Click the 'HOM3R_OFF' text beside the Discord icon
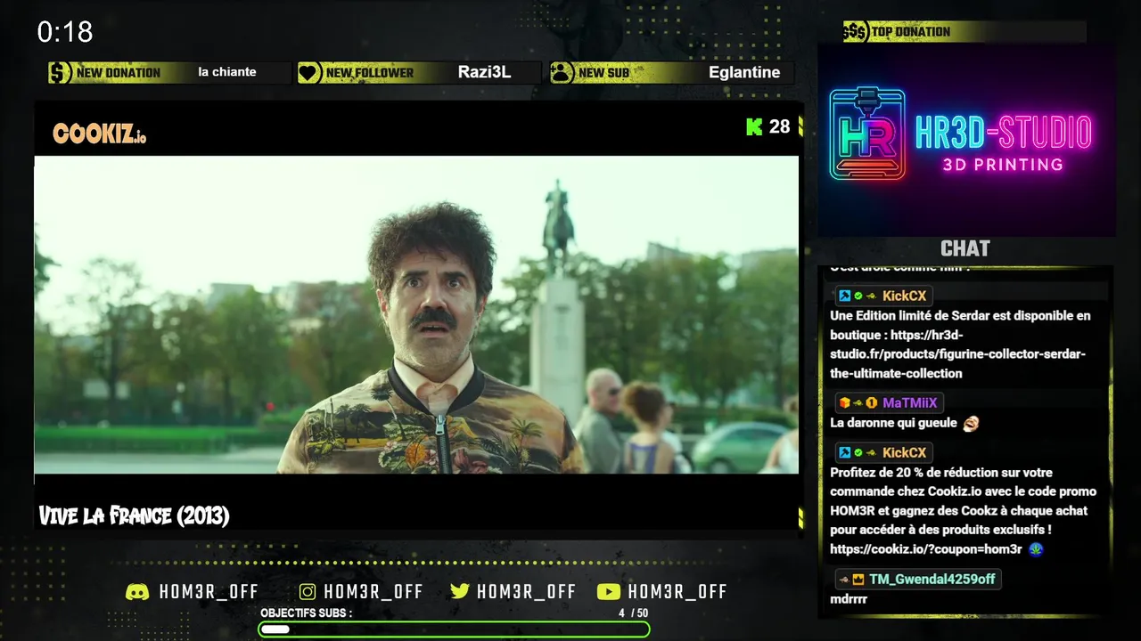Screen dimensions: 1141x641 (x=209, y=592)
